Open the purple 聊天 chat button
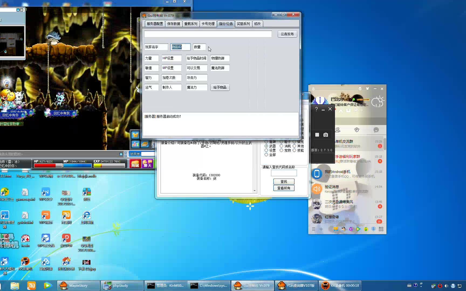 pos(148,164)
